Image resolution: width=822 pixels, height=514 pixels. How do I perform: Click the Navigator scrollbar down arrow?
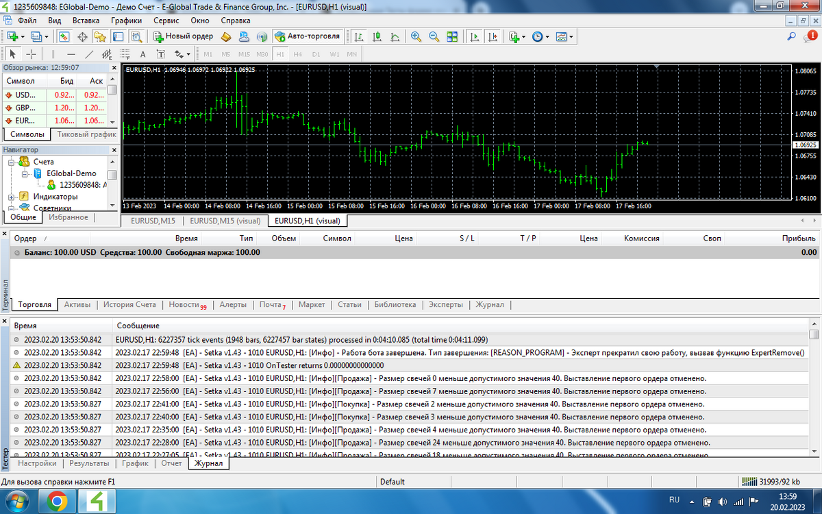point(112,204)
